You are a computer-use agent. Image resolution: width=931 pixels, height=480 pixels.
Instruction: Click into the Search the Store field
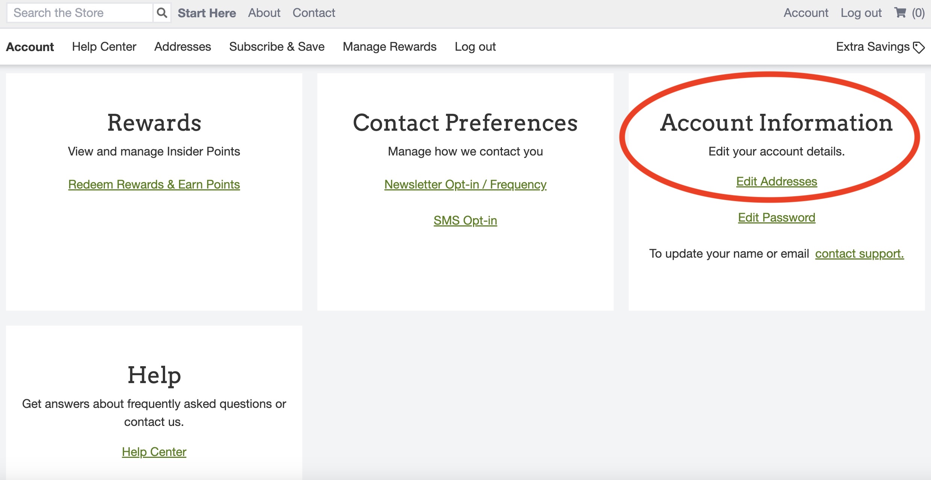tap(80, 13)
